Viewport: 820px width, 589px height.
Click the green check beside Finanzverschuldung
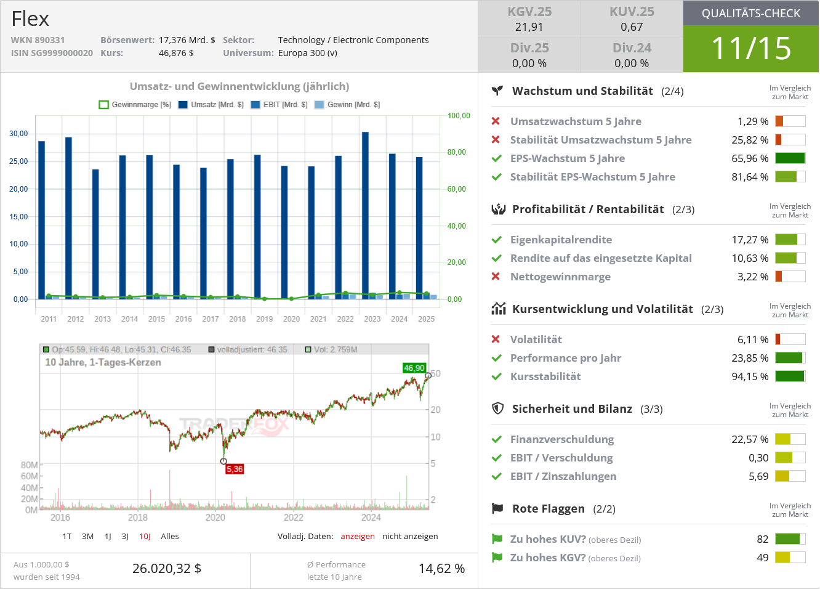[x=496, y=439]
